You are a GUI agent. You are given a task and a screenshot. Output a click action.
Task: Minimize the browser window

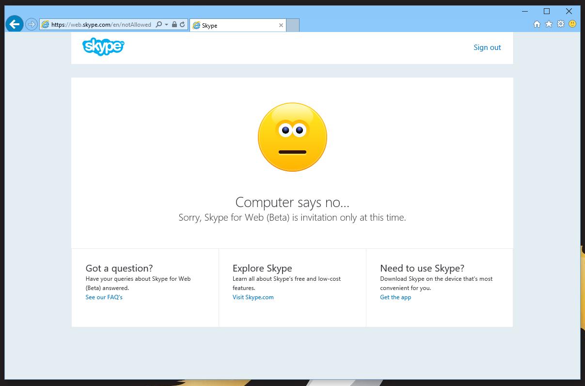click(525, 11)
